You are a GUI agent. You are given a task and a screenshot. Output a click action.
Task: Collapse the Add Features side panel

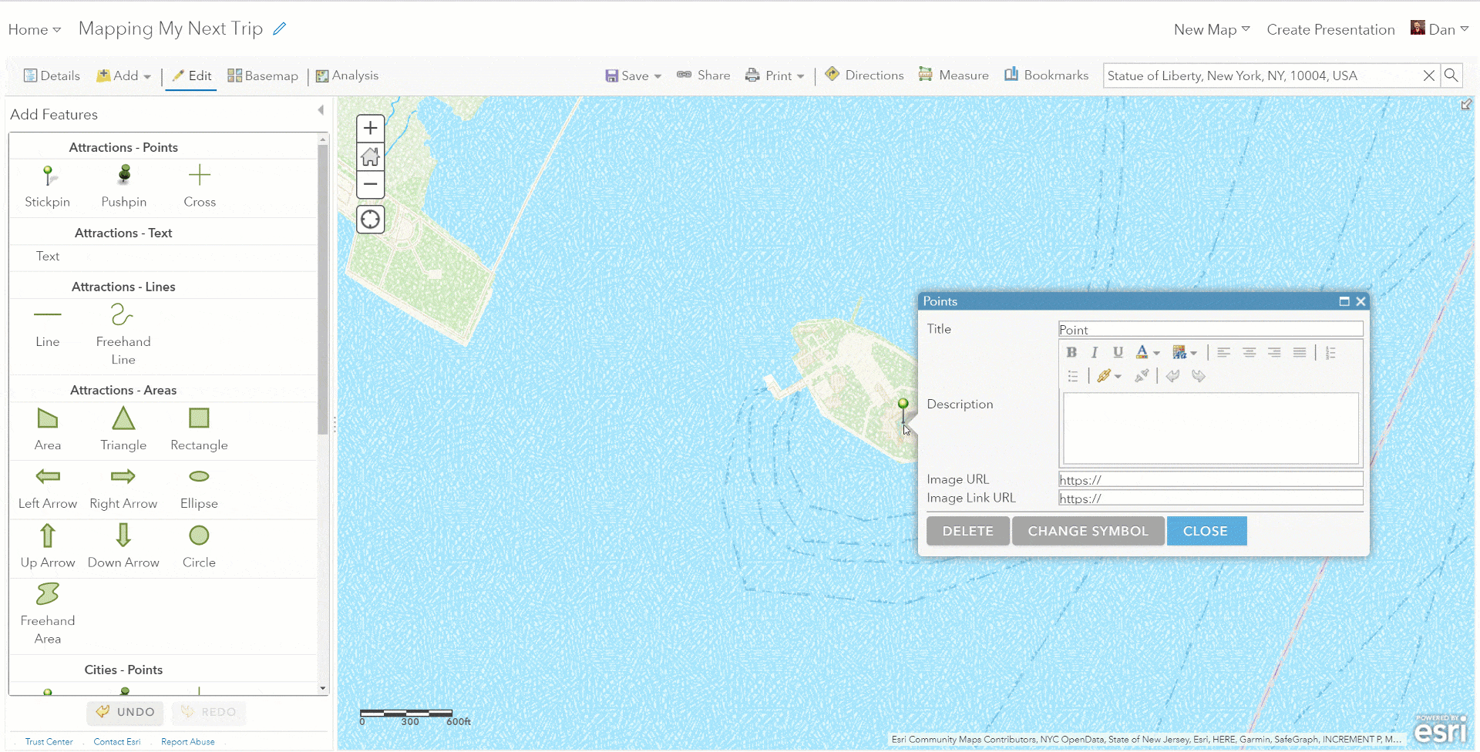point(321,111)
